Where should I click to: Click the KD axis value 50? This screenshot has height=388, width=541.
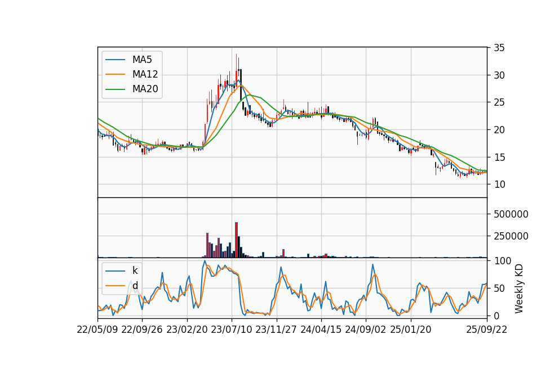(499, 288)
